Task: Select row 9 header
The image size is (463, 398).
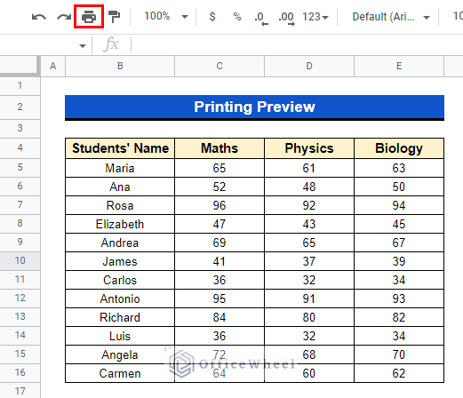Action: click(20, 242)
